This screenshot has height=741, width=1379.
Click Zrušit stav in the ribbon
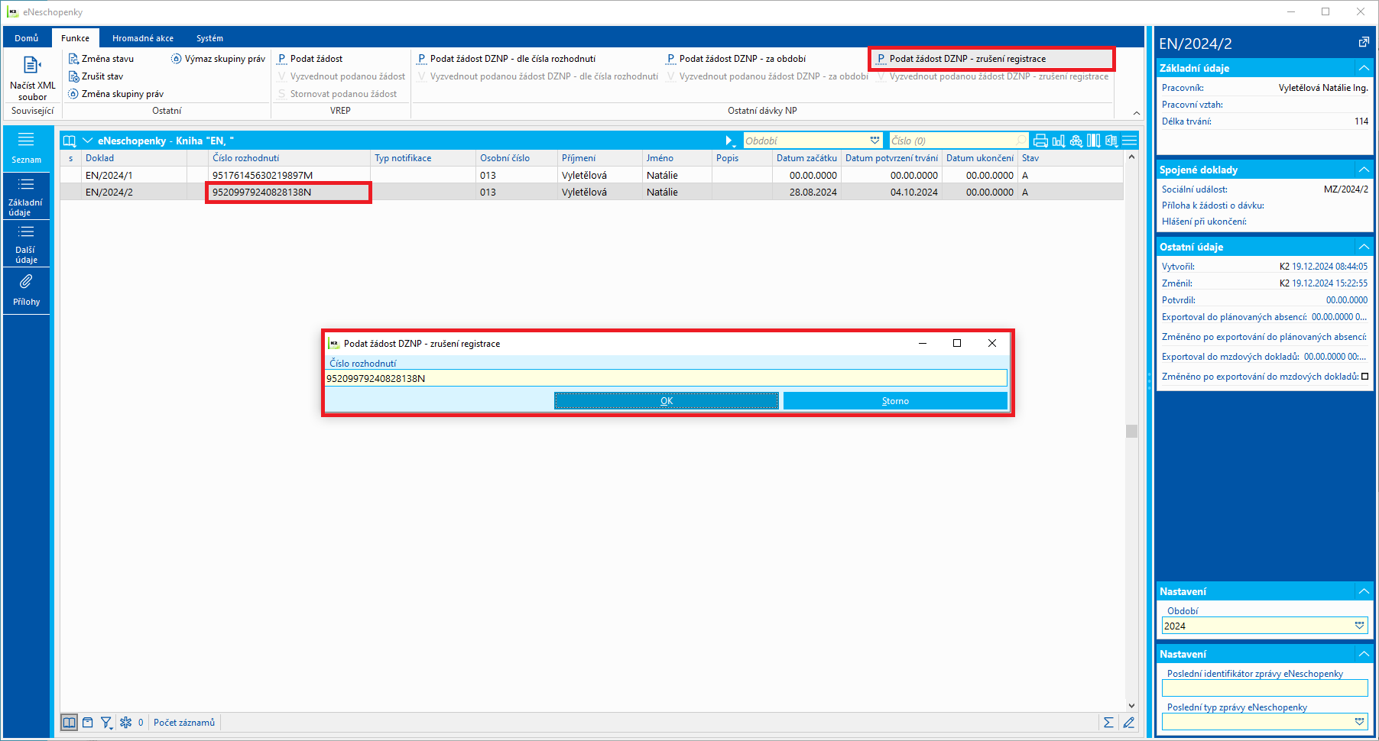pos(96,76)
